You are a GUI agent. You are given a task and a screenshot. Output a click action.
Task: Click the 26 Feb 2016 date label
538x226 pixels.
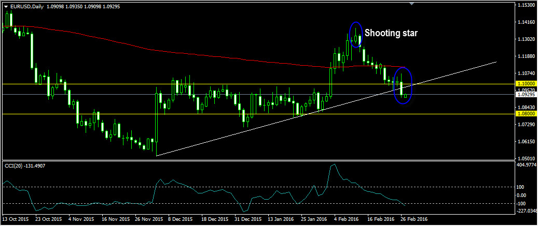coord(414,219)
